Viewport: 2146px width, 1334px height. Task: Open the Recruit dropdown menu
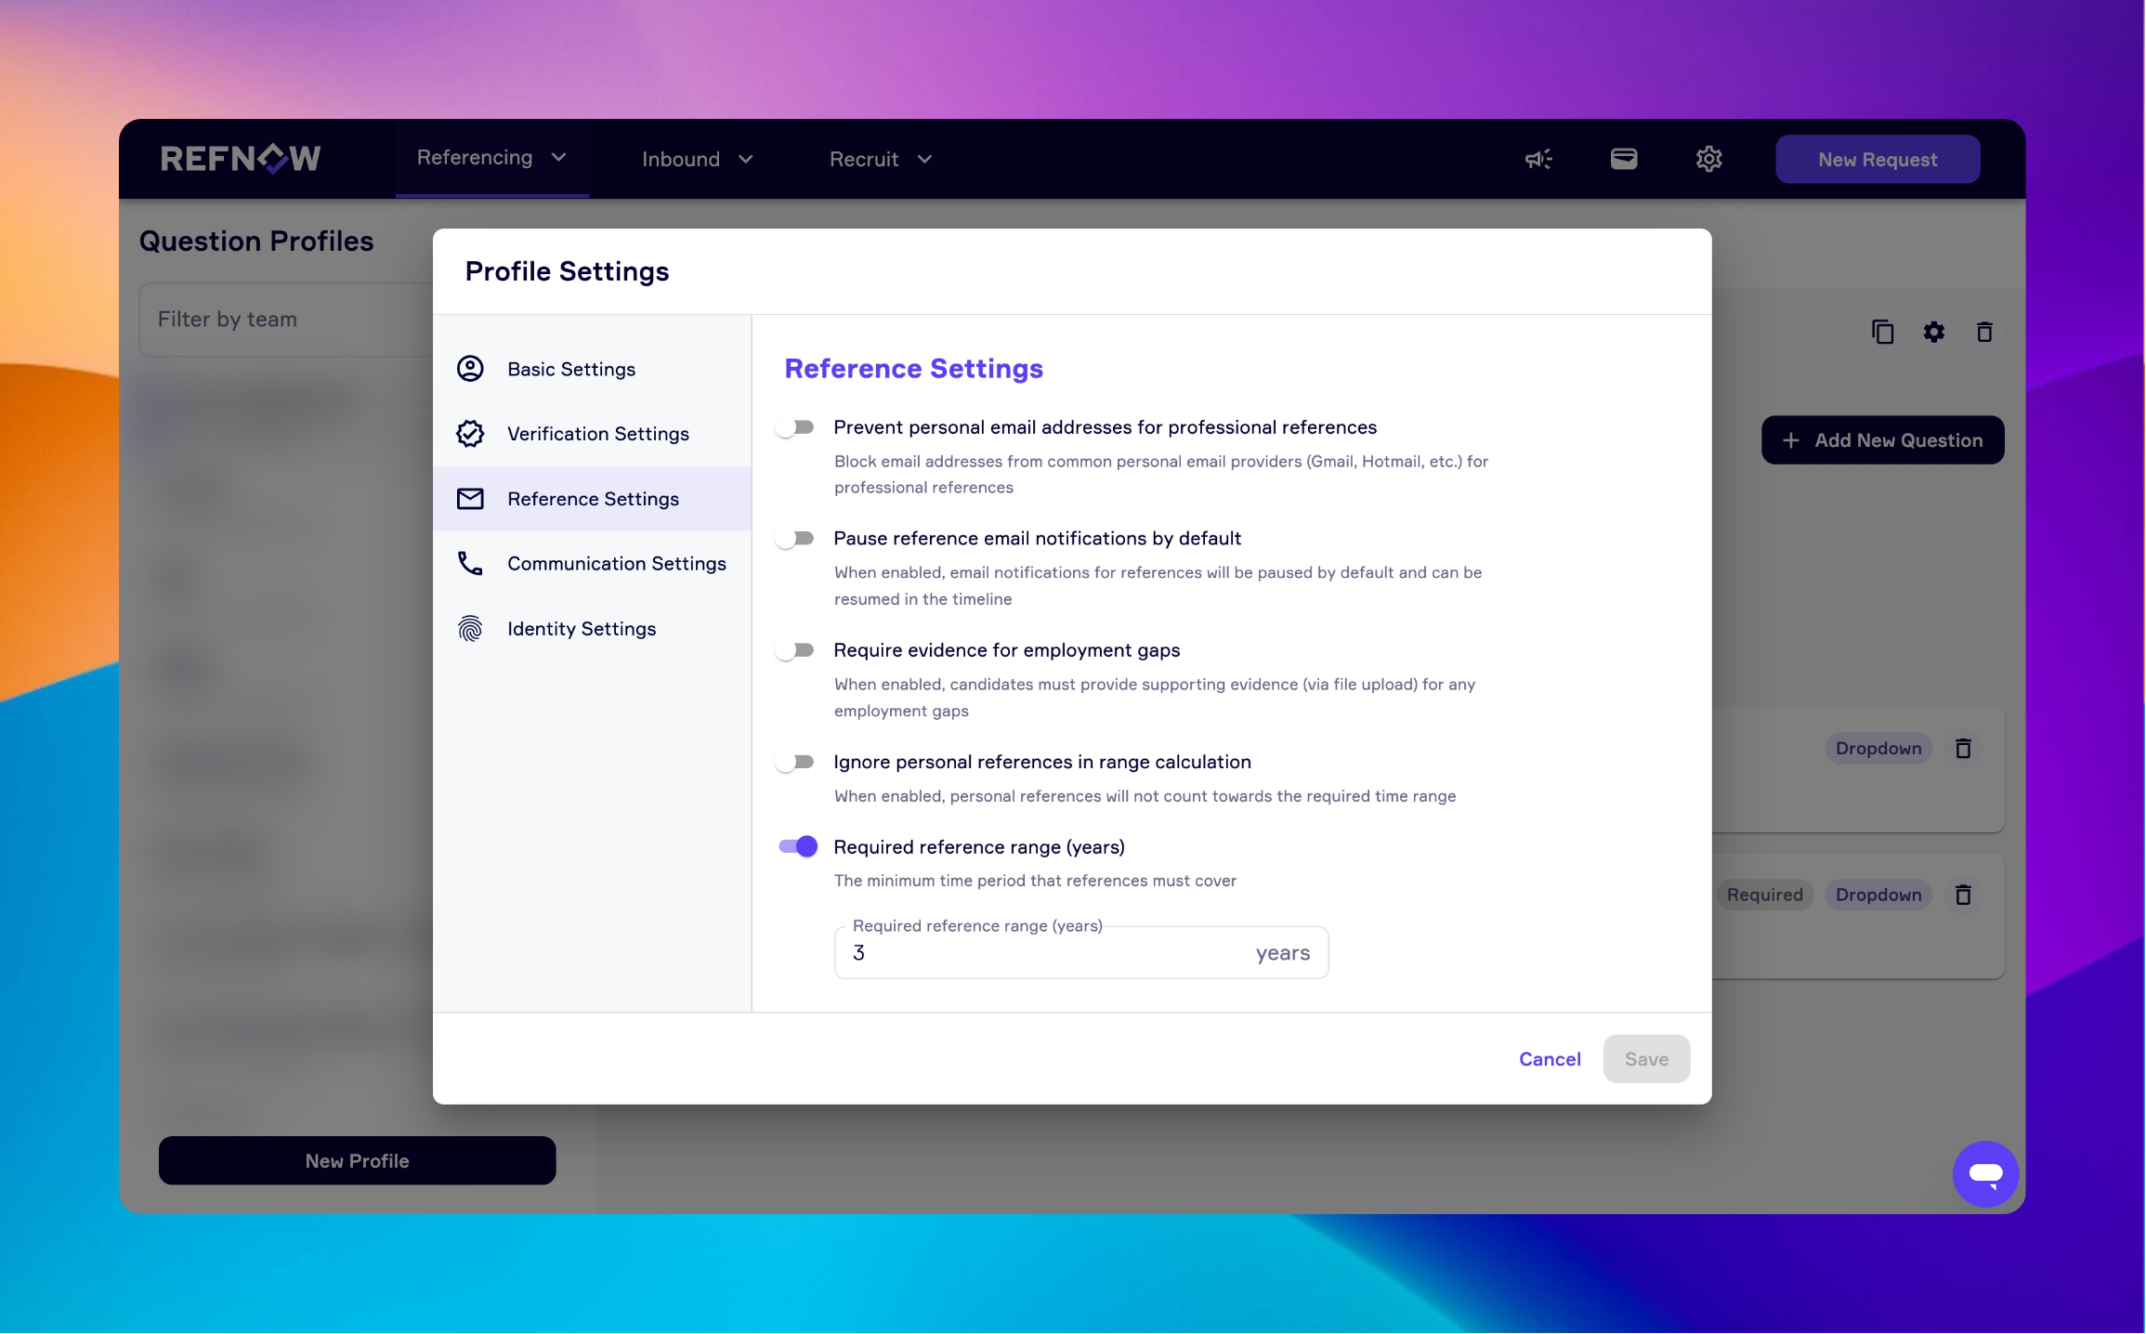[880, 159]
